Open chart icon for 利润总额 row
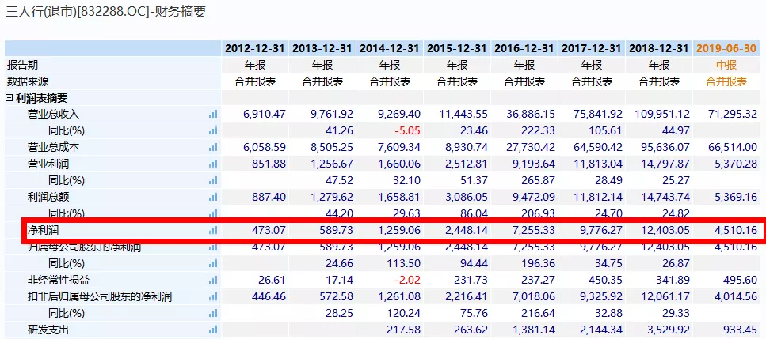This screenshot has height=339, width=766. click(213, 198)
